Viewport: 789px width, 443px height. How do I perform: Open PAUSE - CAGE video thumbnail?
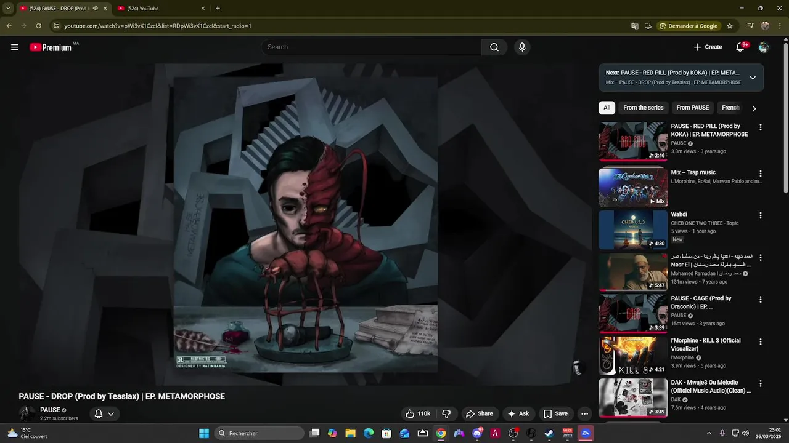tap(633, 314)
